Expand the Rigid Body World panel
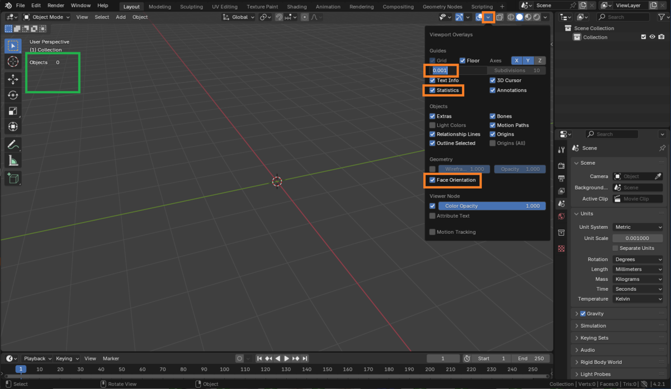This screenshot has width=671, height=389. 577,362
